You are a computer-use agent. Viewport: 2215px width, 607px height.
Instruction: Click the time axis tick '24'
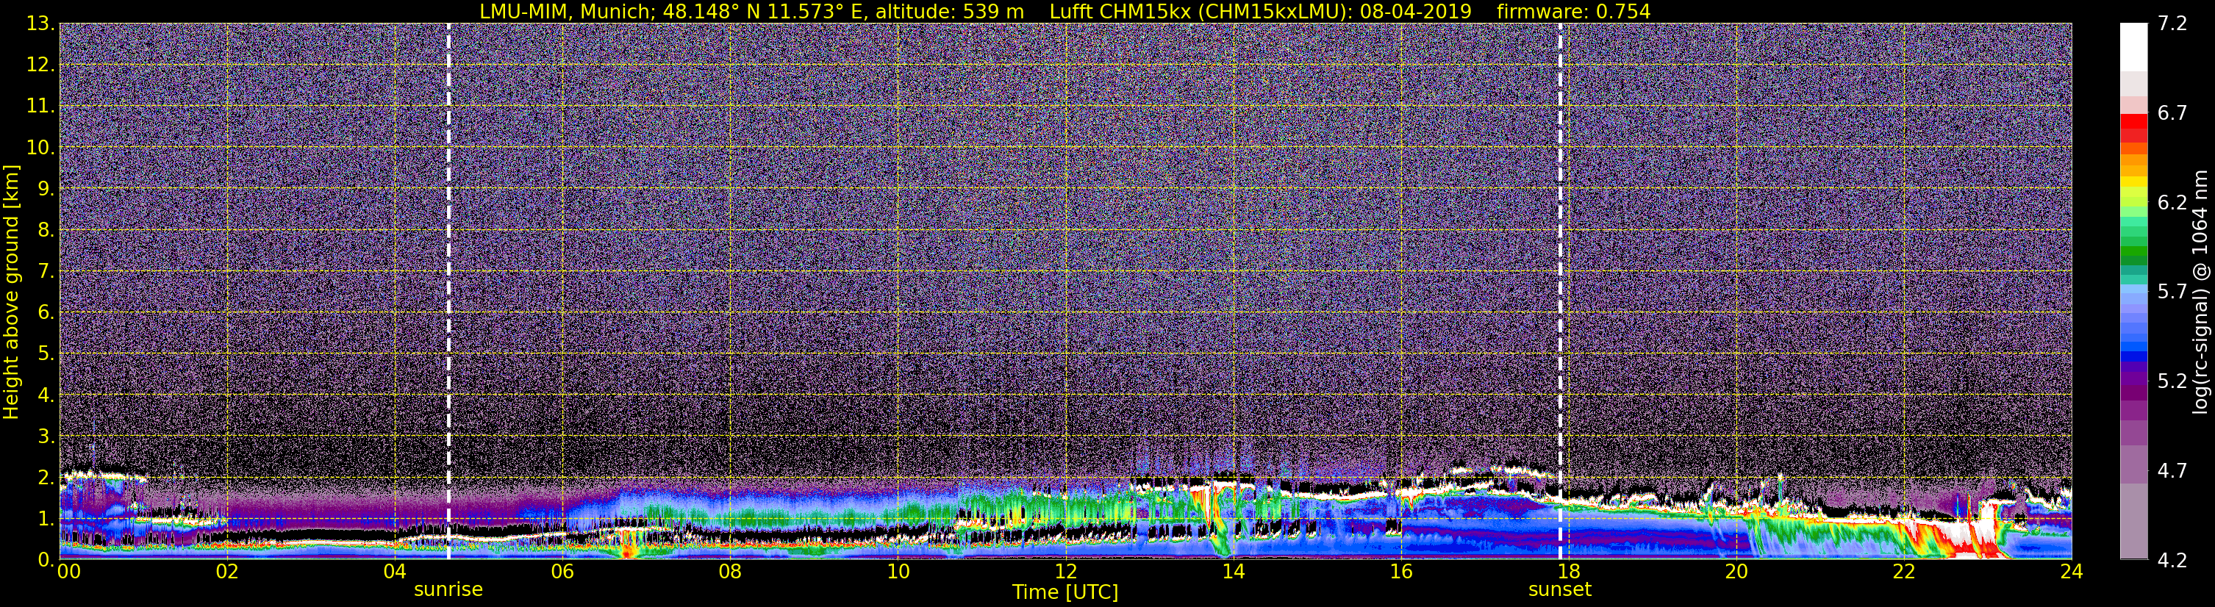point(2072,572)
